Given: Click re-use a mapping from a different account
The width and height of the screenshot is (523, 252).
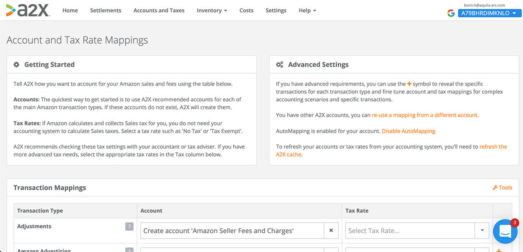Looking at the screenshot, I should pyautogui.click(x=425, y=115).
